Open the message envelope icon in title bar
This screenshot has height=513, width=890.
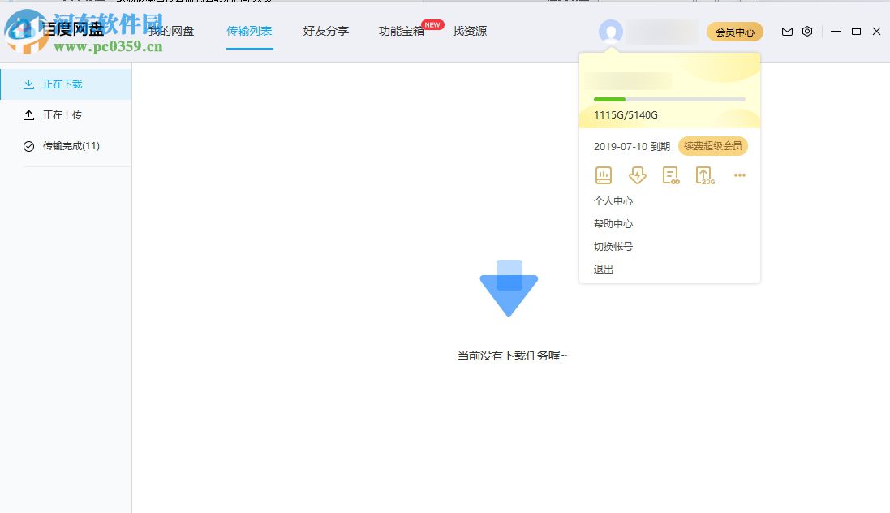(787, 31)
